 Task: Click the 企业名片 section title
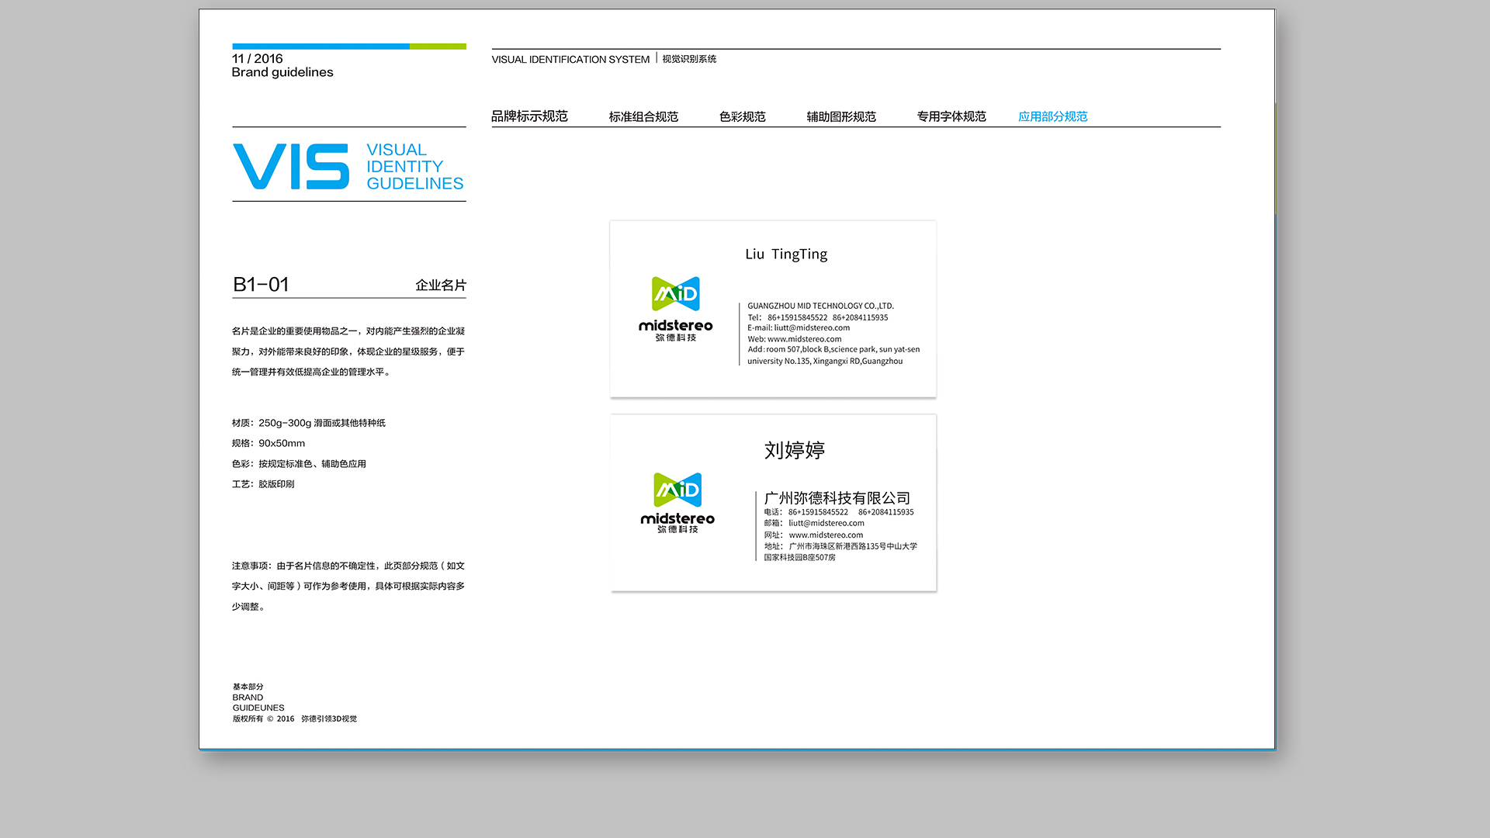(441, 286)
